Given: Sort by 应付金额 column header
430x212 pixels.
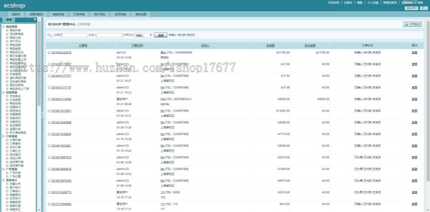Looking at the screenshot, I should (x=310, y=45).
